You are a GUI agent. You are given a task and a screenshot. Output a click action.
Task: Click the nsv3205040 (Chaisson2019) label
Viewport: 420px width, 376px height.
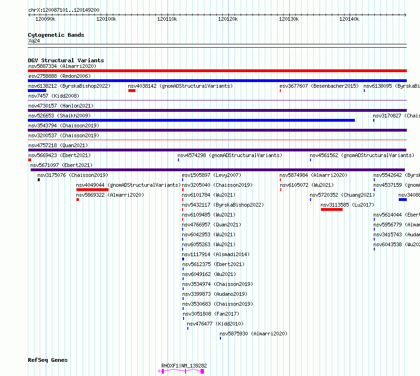217,185
